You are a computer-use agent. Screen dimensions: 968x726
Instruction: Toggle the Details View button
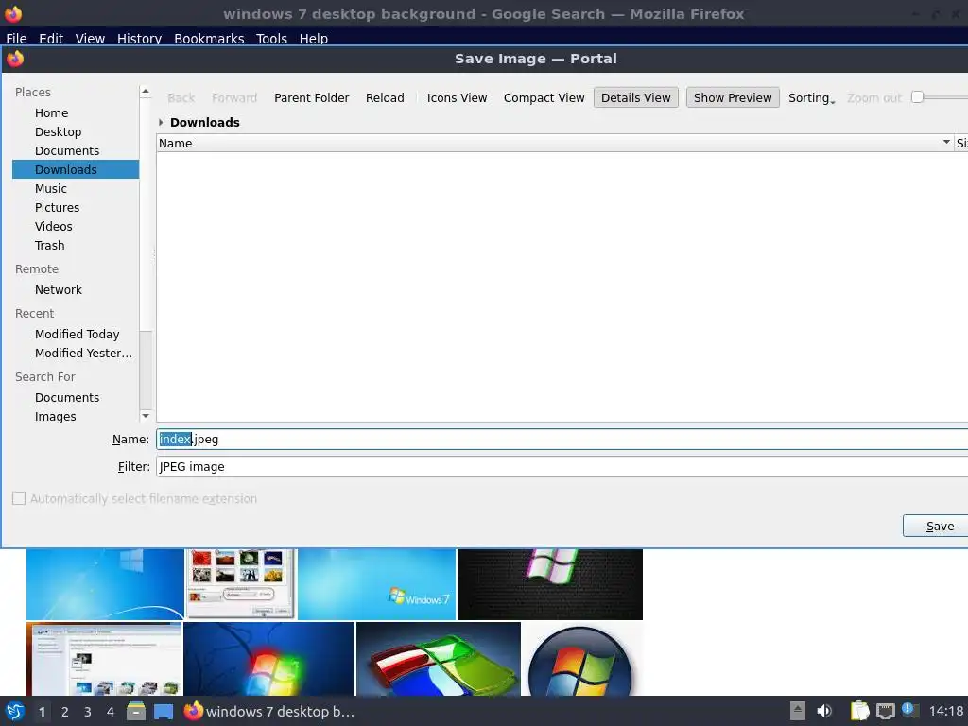pos(636,97)
